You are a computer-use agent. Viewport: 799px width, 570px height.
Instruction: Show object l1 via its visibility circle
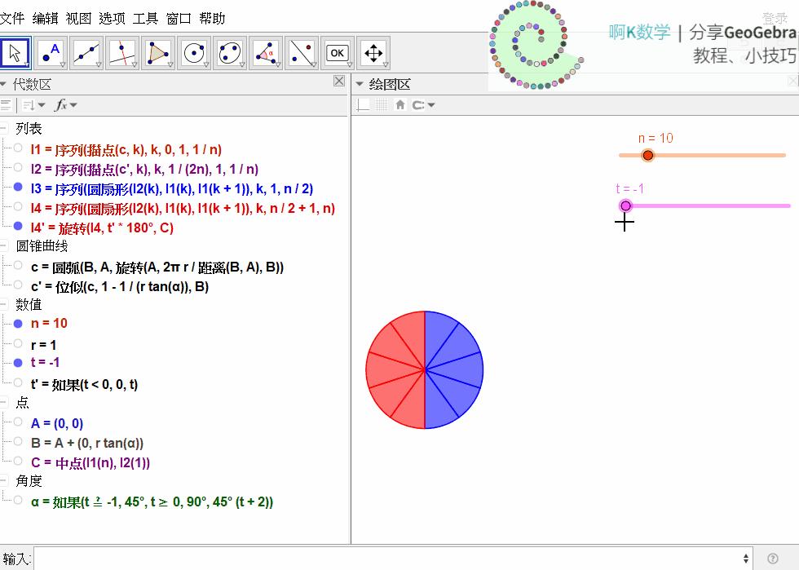(x=18, y=148)
